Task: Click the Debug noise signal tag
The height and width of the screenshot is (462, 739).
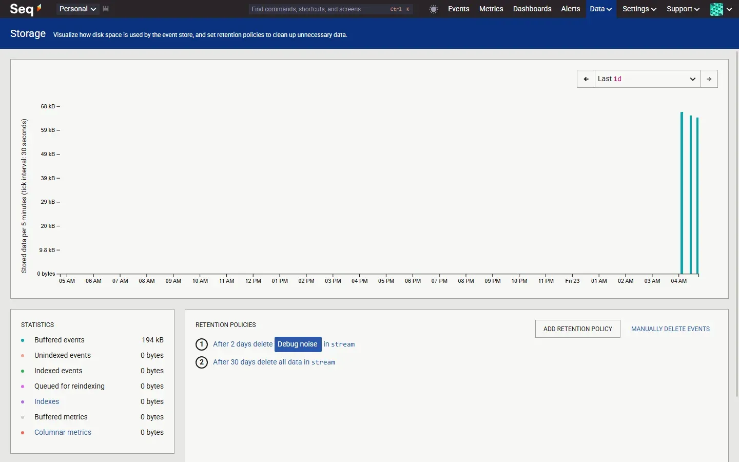Action: pos(298,344)
